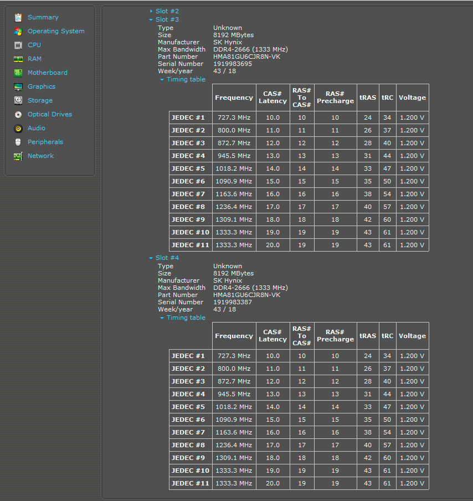Select the JEDEC #11 row header in Slot #3
The height and width of the screenshot is (501, 473).
[x=191, y=245]
